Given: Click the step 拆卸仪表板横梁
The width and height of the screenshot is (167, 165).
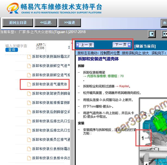Looking at the screenshot, I should [x=94, y=72].
